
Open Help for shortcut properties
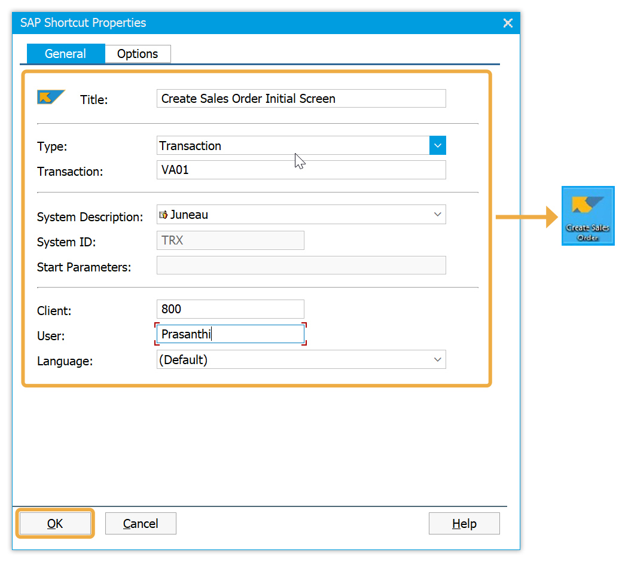pyautogui.click(x=464, y=524)
